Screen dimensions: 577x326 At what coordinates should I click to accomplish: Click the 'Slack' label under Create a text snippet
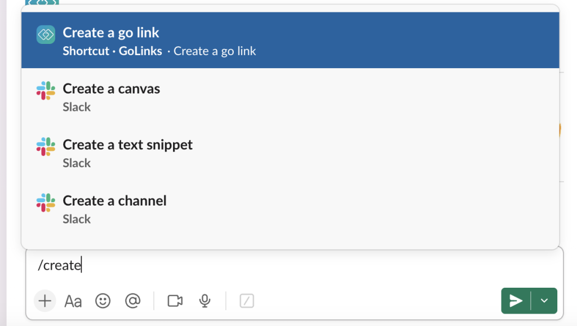(x=77, y=163)
